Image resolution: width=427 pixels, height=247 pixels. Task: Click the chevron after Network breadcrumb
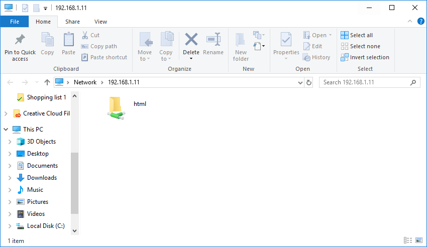pyautogui.click(x=102, y=82)
